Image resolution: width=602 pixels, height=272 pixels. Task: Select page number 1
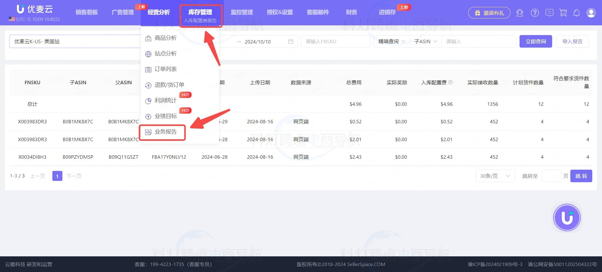click(x=57, y=176)
